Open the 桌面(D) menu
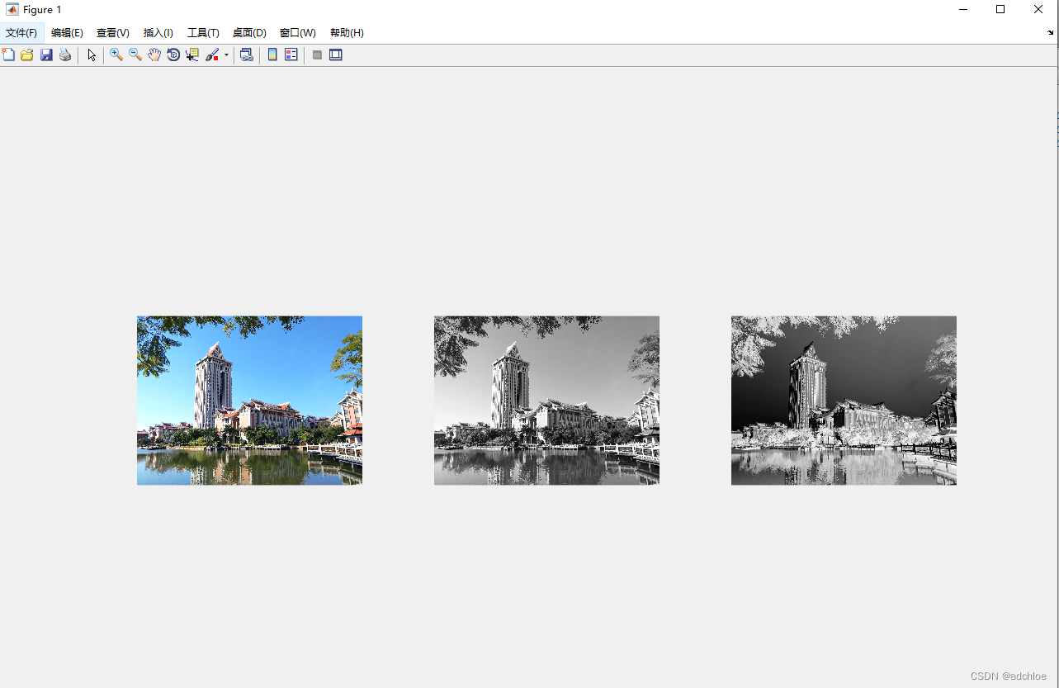The height and width of the screenshot is (688, 1059). pyautogui.click(x=249, y=33)
